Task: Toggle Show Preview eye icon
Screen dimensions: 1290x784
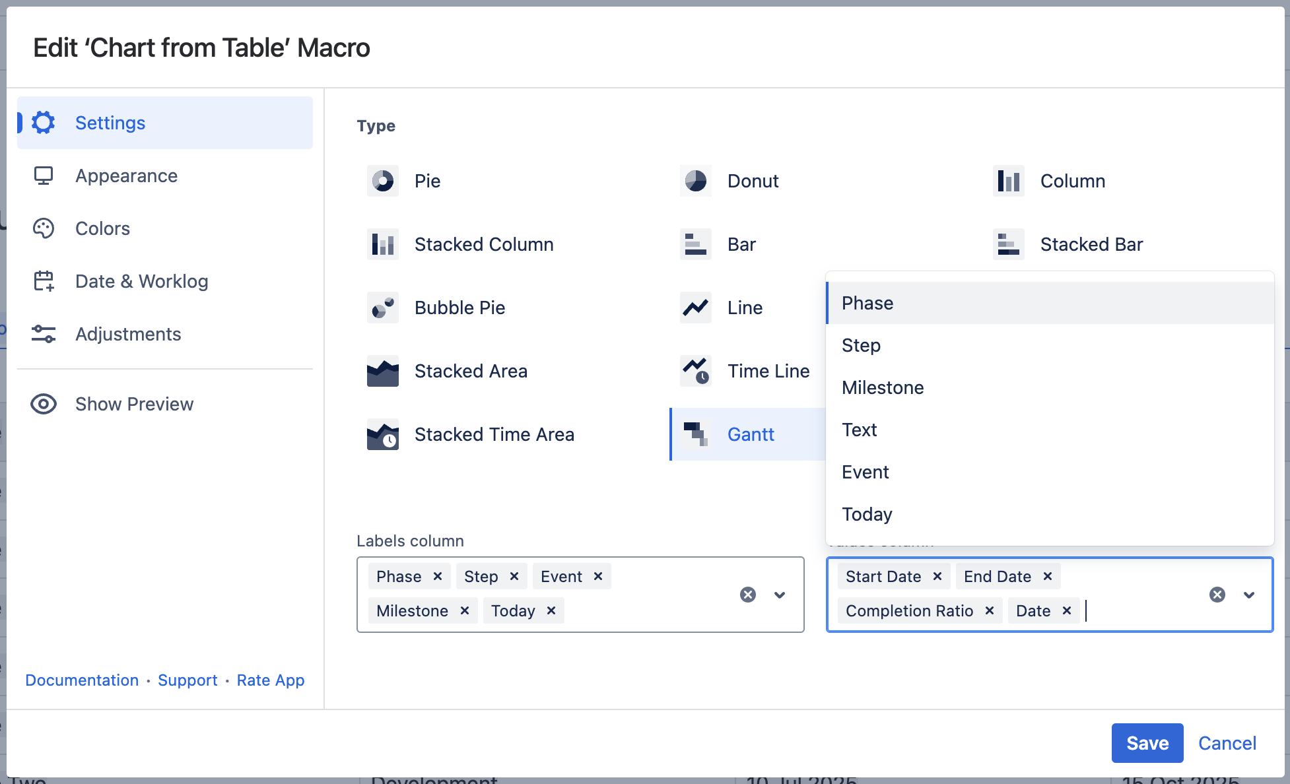Action: click(x=44, y=404)
